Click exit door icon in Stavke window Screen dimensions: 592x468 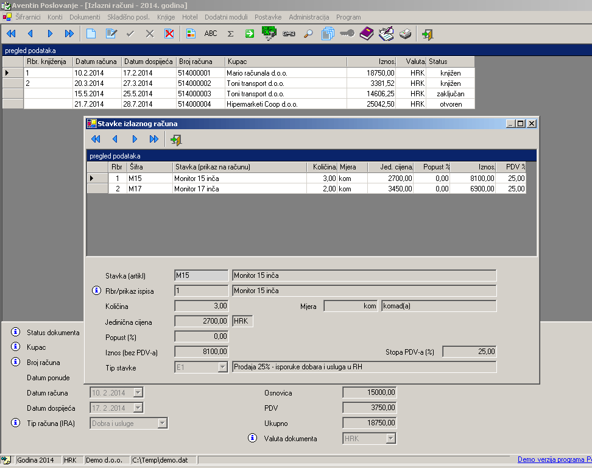(x=176, y=140)
